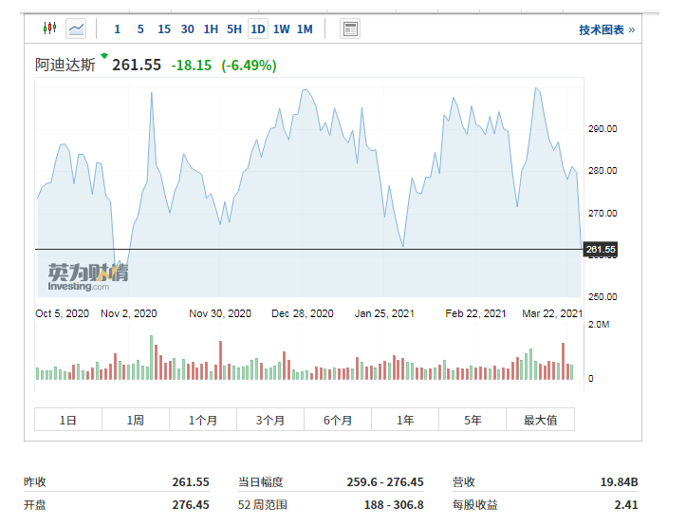Click the 开盘 label
Image resolution: width=686 pixels, height=527 pixels.
tap(35, 504)
